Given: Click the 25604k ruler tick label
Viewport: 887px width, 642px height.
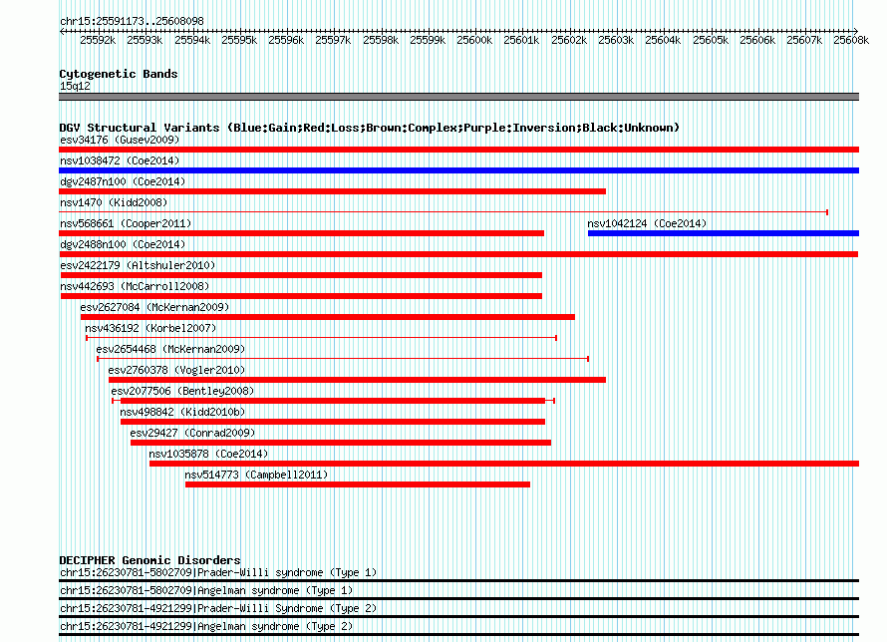Looking at the screenshot, I should coord(663,40).
